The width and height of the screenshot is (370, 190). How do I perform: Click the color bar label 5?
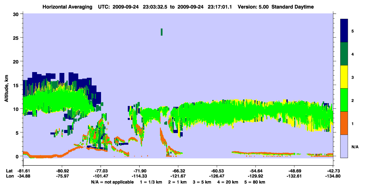click(353, 31)
